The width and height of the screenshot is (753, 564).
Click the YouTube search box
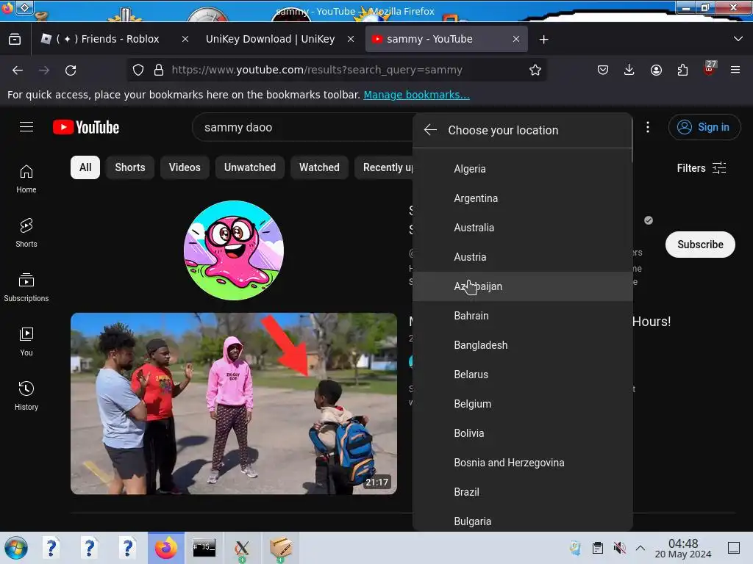click(302, 127)
